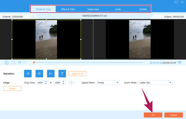The image size is (186, 119).
Task: Click the middle of the playback timeline
Action: [x=89, y=63]
